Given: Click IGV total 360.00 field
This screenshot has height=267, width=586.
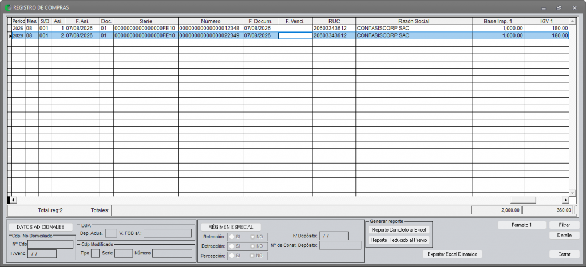Looking at the screenshot, I should click(x=548, y=210).
